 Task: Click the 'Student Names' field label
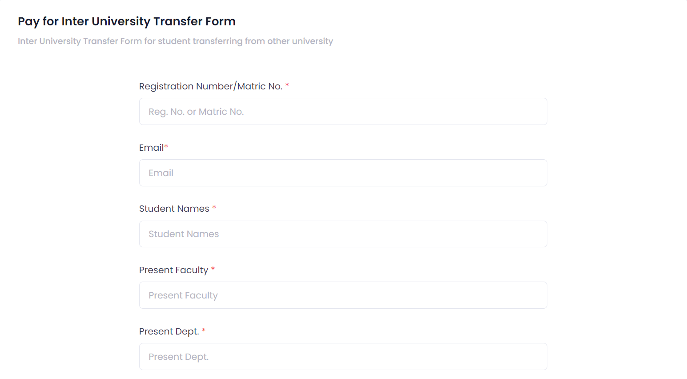coord(173,208)
